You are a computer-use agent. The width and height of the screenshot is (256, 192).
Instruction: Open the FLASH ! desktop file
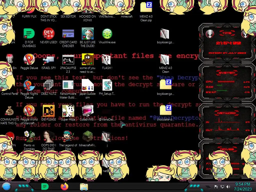point(107,61)
